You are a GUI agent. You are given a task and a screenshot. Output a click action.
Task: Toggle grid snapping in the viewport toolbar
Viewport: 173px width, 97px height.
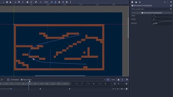[19, 2]
